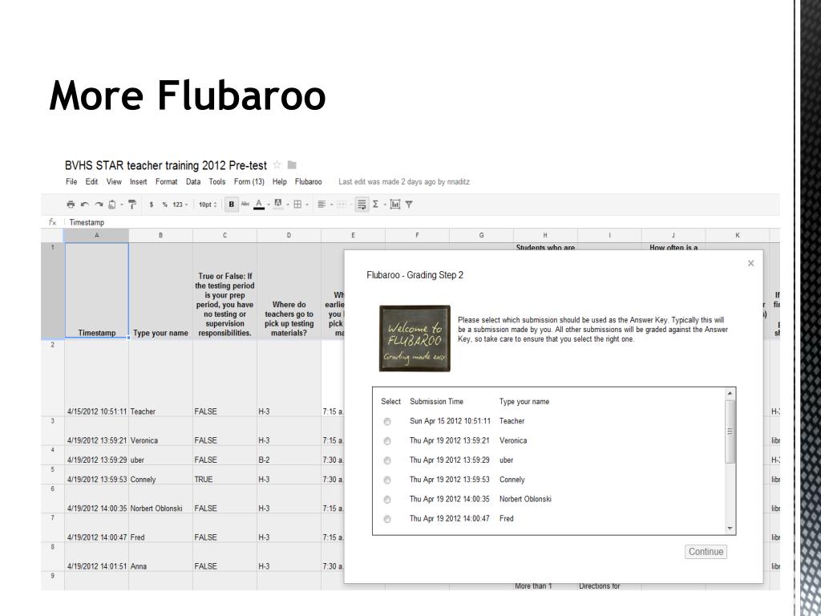Close the Flubaroo Grading Step 2 dialog

(x=750, y=263)
